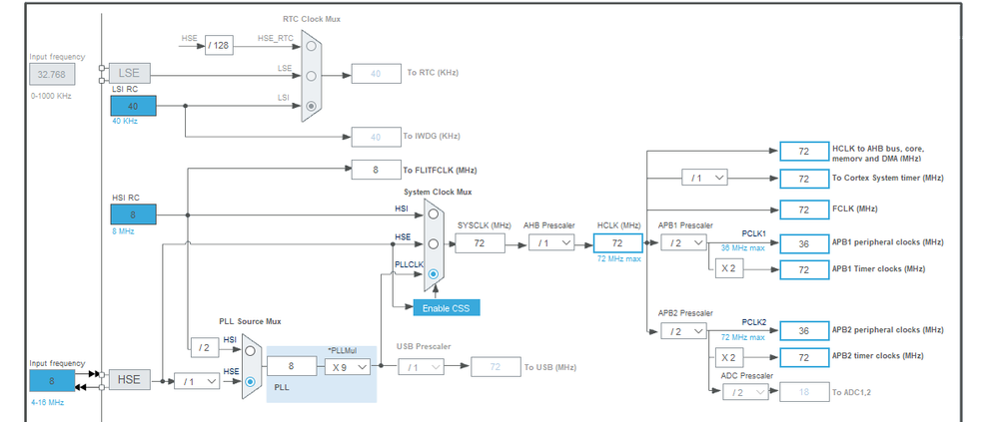Edit the HSE input frequency field
Image resolution: width=998 pixels, height=422 pixels.
(x=52, y=381)
